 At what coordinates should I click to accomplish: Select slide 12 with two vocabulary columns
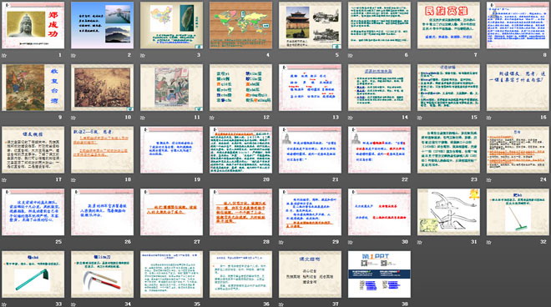[240, 88]
